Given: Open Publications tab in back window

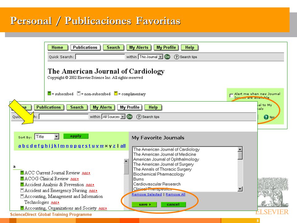Looking at the screenshot, I should click(85, 47).
